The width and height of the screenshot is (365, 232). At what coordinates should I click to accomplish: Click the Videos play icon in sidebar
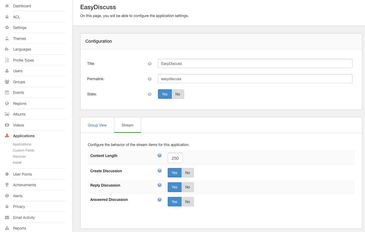[x=7, y=125]
